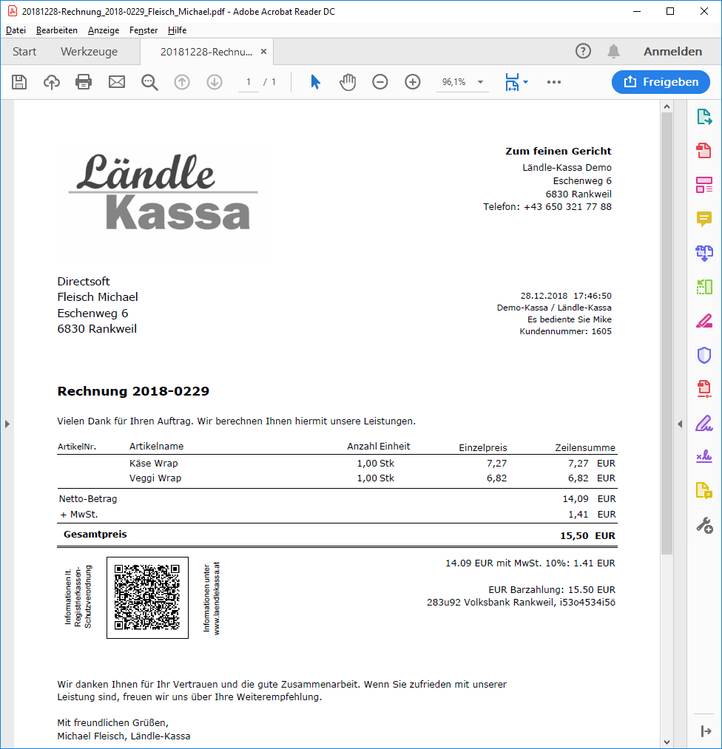Switch to the Start tab
The width and height of the screenshot is (722, 749).
pyautogui.click(x=24, y=52)
